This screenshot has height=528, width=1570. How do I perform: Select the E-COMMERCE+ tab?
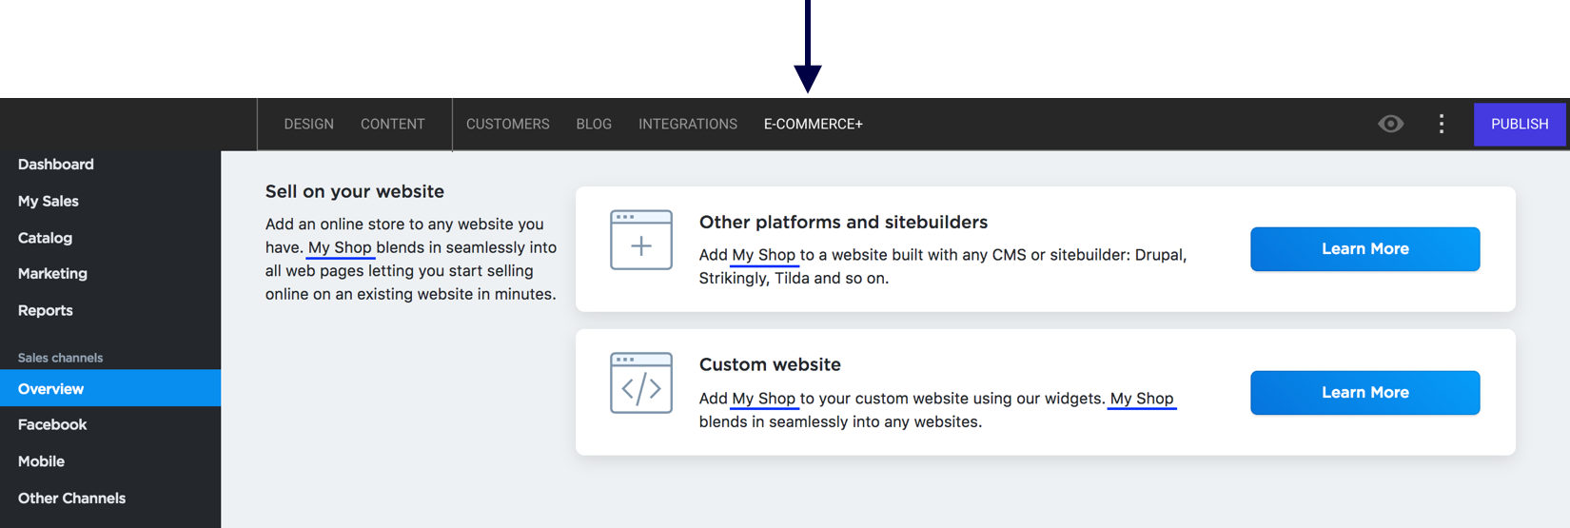814,124
